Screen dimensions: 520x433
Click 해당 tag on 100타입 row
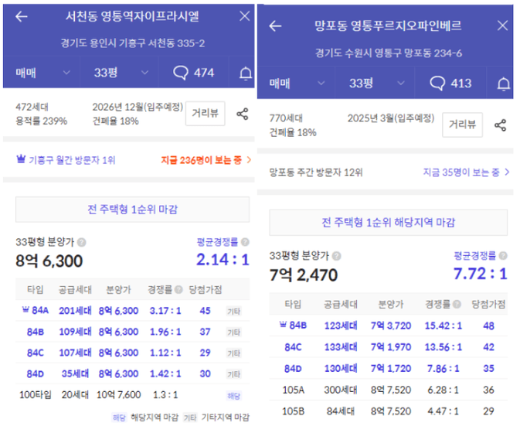pos(234,396)
